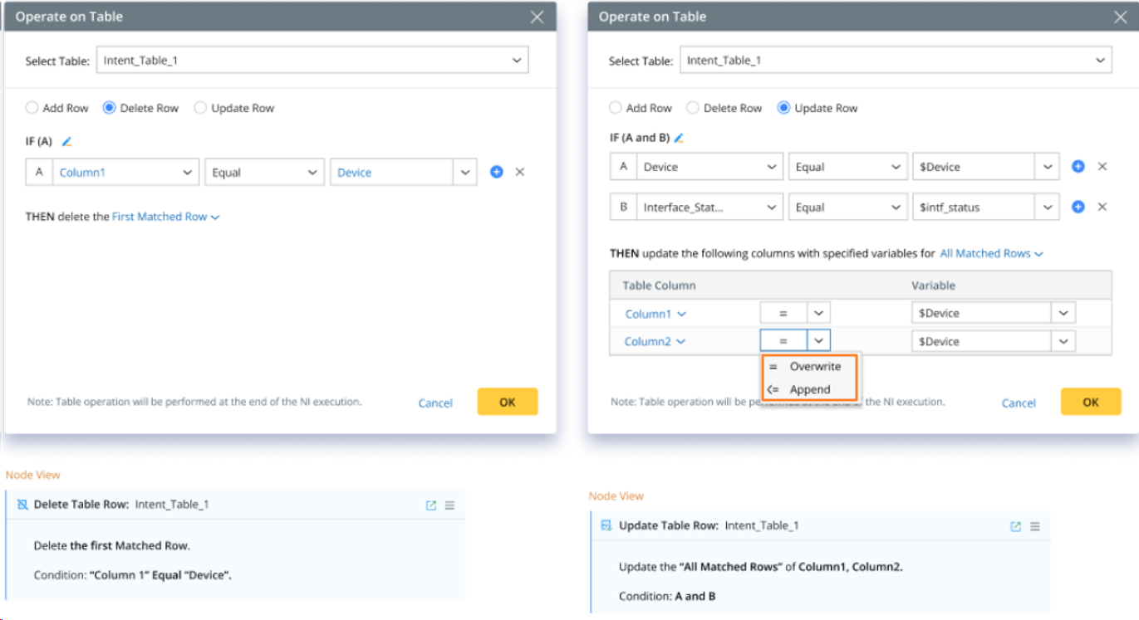Screen dimensions: 1139x620
Task: Edit the IF (A and B) expression
Action: [x=679, y=138]
